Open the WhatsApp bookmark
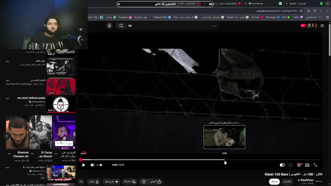 111,17
